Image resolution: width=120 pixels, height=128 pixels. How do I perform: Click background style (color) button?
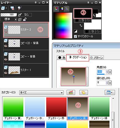pyautogui.click(x=87, y=32)
